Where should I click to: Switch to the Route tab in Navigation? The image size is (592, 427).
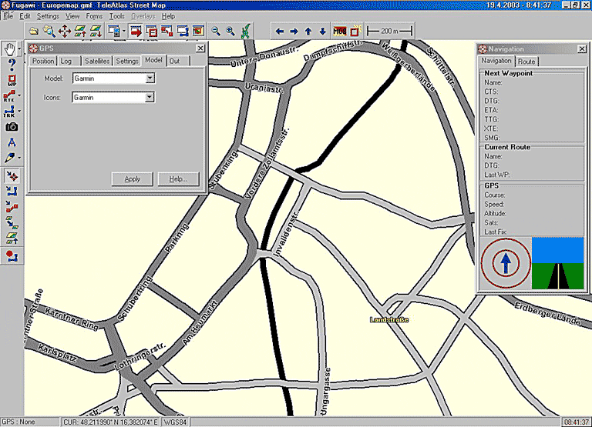(x=526, y=61)
